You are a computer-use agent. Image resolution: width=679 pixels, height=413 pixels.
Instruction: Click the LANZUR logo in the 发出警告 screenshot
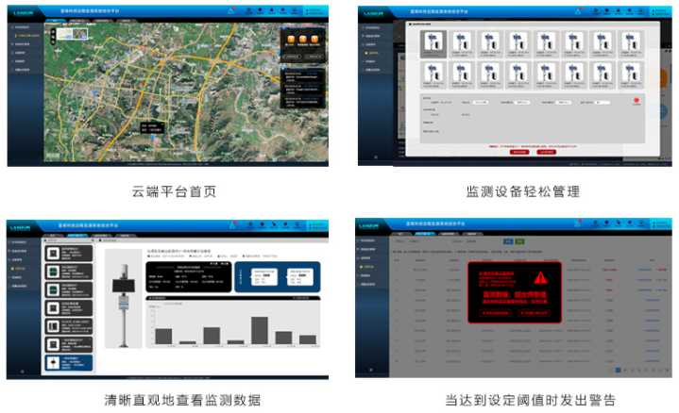point(368,225)
